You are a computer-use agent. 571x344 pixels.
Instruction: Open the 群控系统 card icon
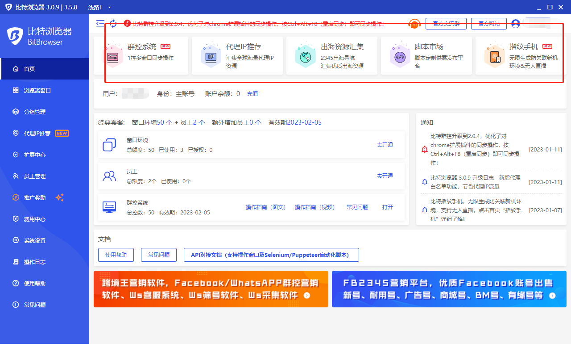tap(112, 56)
